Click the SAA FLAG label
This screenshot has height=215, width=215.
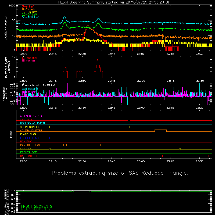(x=26, y=141)
